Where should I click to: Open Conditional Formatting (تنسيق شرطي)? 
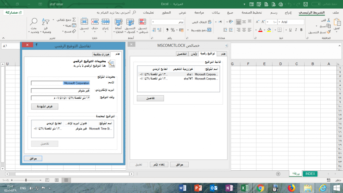(x=142, y=26)
